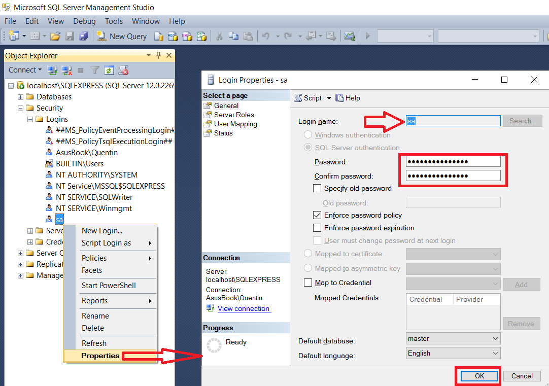
Task: Open the Default database dropdown
Action: [453, 338]
